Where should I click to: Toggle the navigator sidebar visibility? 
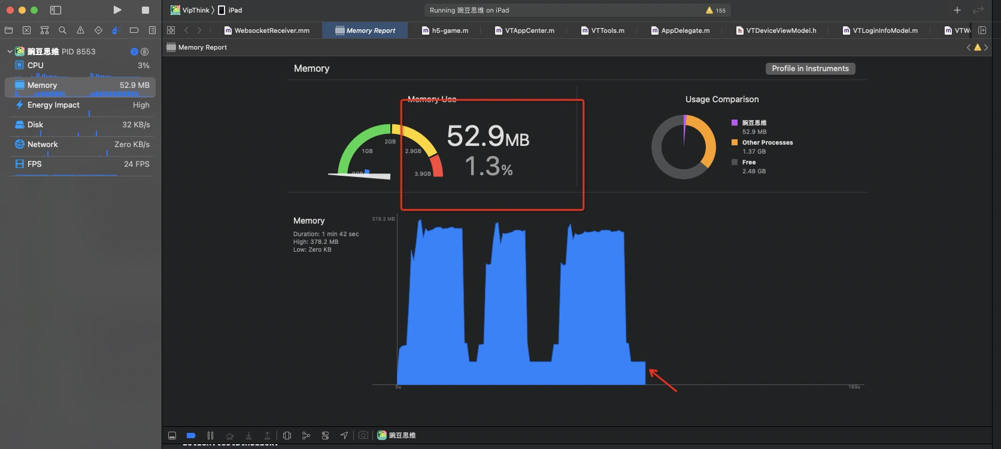(x=56, y=10)
